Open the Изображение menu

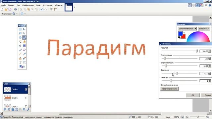coord(28,5)
